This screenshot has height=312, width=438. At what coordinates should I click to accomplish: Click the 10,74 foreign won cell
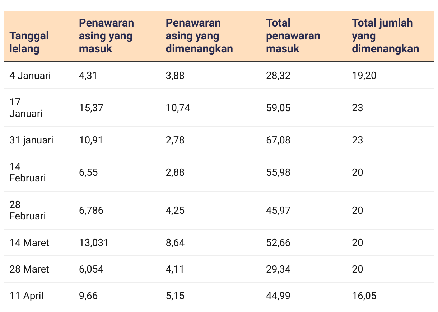[x=178, y=108]
